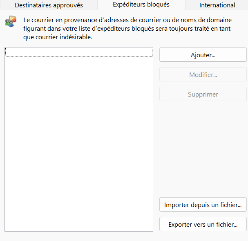Add a new blocked sender with Ajouter
This screenshot has width=248, height=241.
[203, 55]
